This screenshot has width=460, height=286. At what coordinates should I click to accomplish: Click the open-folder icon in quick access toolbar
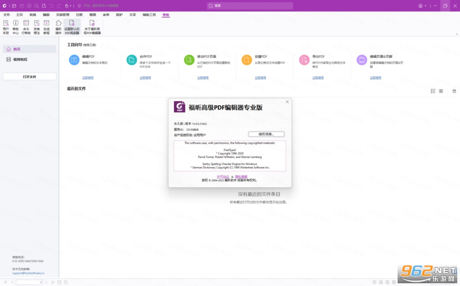point(14,5)
